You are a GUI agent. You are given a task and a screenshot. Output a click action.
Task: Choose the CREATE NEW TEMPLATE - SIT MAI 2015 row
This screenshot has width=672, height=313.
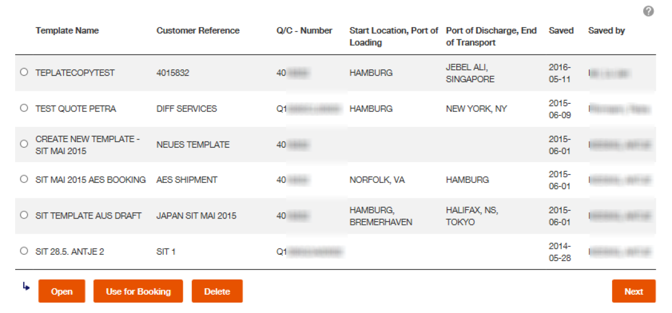[24, 144]
